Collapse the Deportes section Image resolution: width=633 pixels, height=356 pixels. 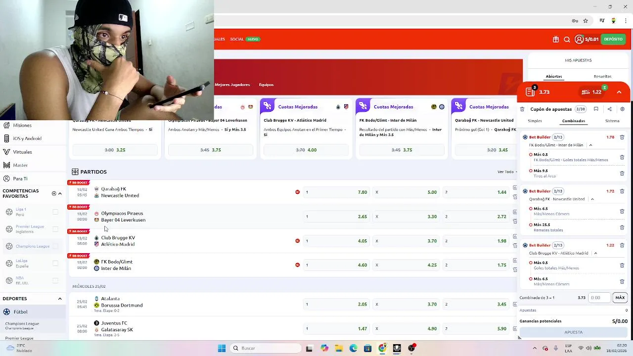point(60,299)
